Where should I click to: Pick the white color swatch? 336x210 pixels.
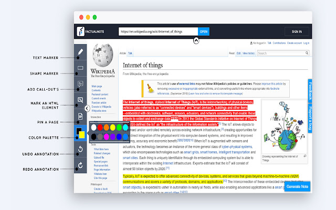tap(93, 128)
